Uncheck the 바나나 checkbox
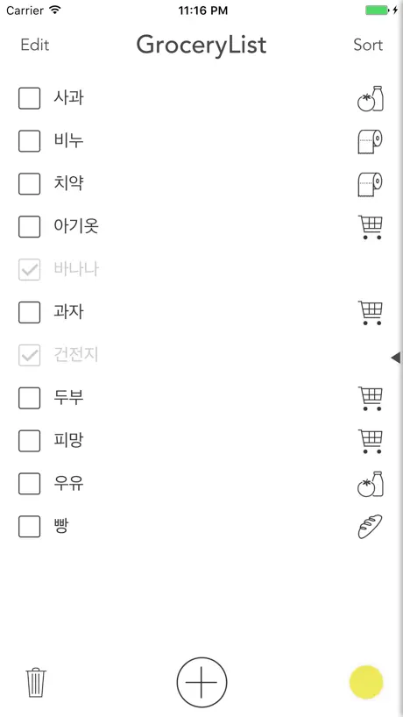 coord(29,270)
